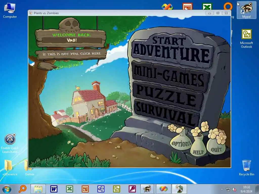Show hidden system tray icons
Screen dimensions: 259x194
(x=222, y=189)
